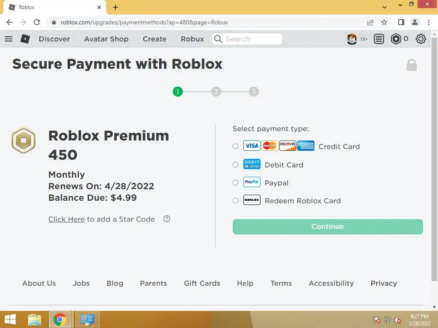Image resolution: width=438 pixels, height=328 pixels.
Task: Open the Gift Cards footer link
Action: [x=202, y=283]
